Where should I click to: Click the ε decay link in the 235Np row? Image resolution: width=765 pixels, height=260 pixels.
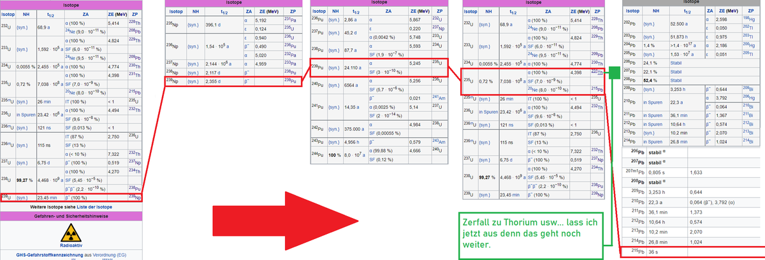tap(247, 29)
